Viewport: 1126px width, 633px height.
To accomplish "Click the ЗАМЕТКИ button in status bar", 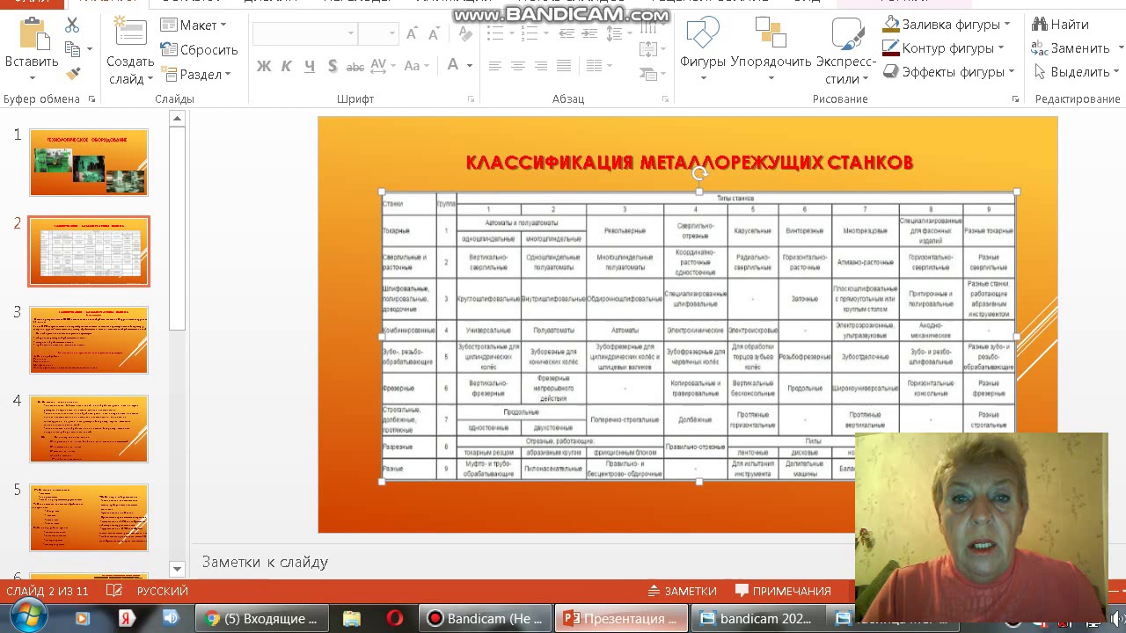I will [x=683, y=591].
